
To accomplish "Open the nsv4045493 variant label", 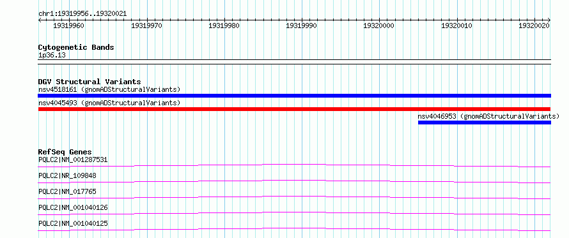I will (109, 103).
